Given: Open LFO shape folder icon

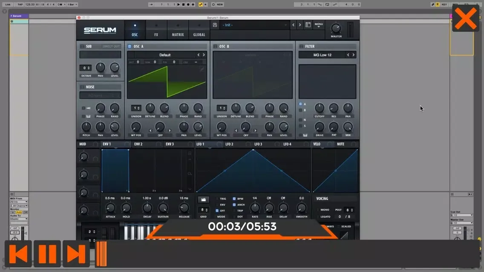Looking at the screenshot, I should tap(203, 200).
